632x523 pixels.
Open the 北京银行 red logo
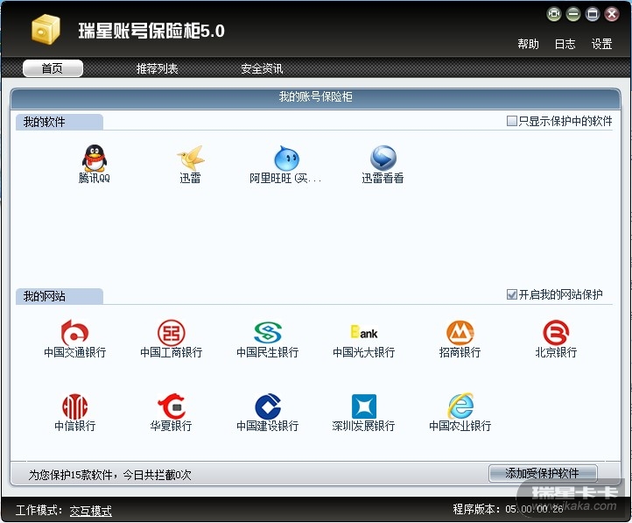pyautogui.click(x=556, y=333)
